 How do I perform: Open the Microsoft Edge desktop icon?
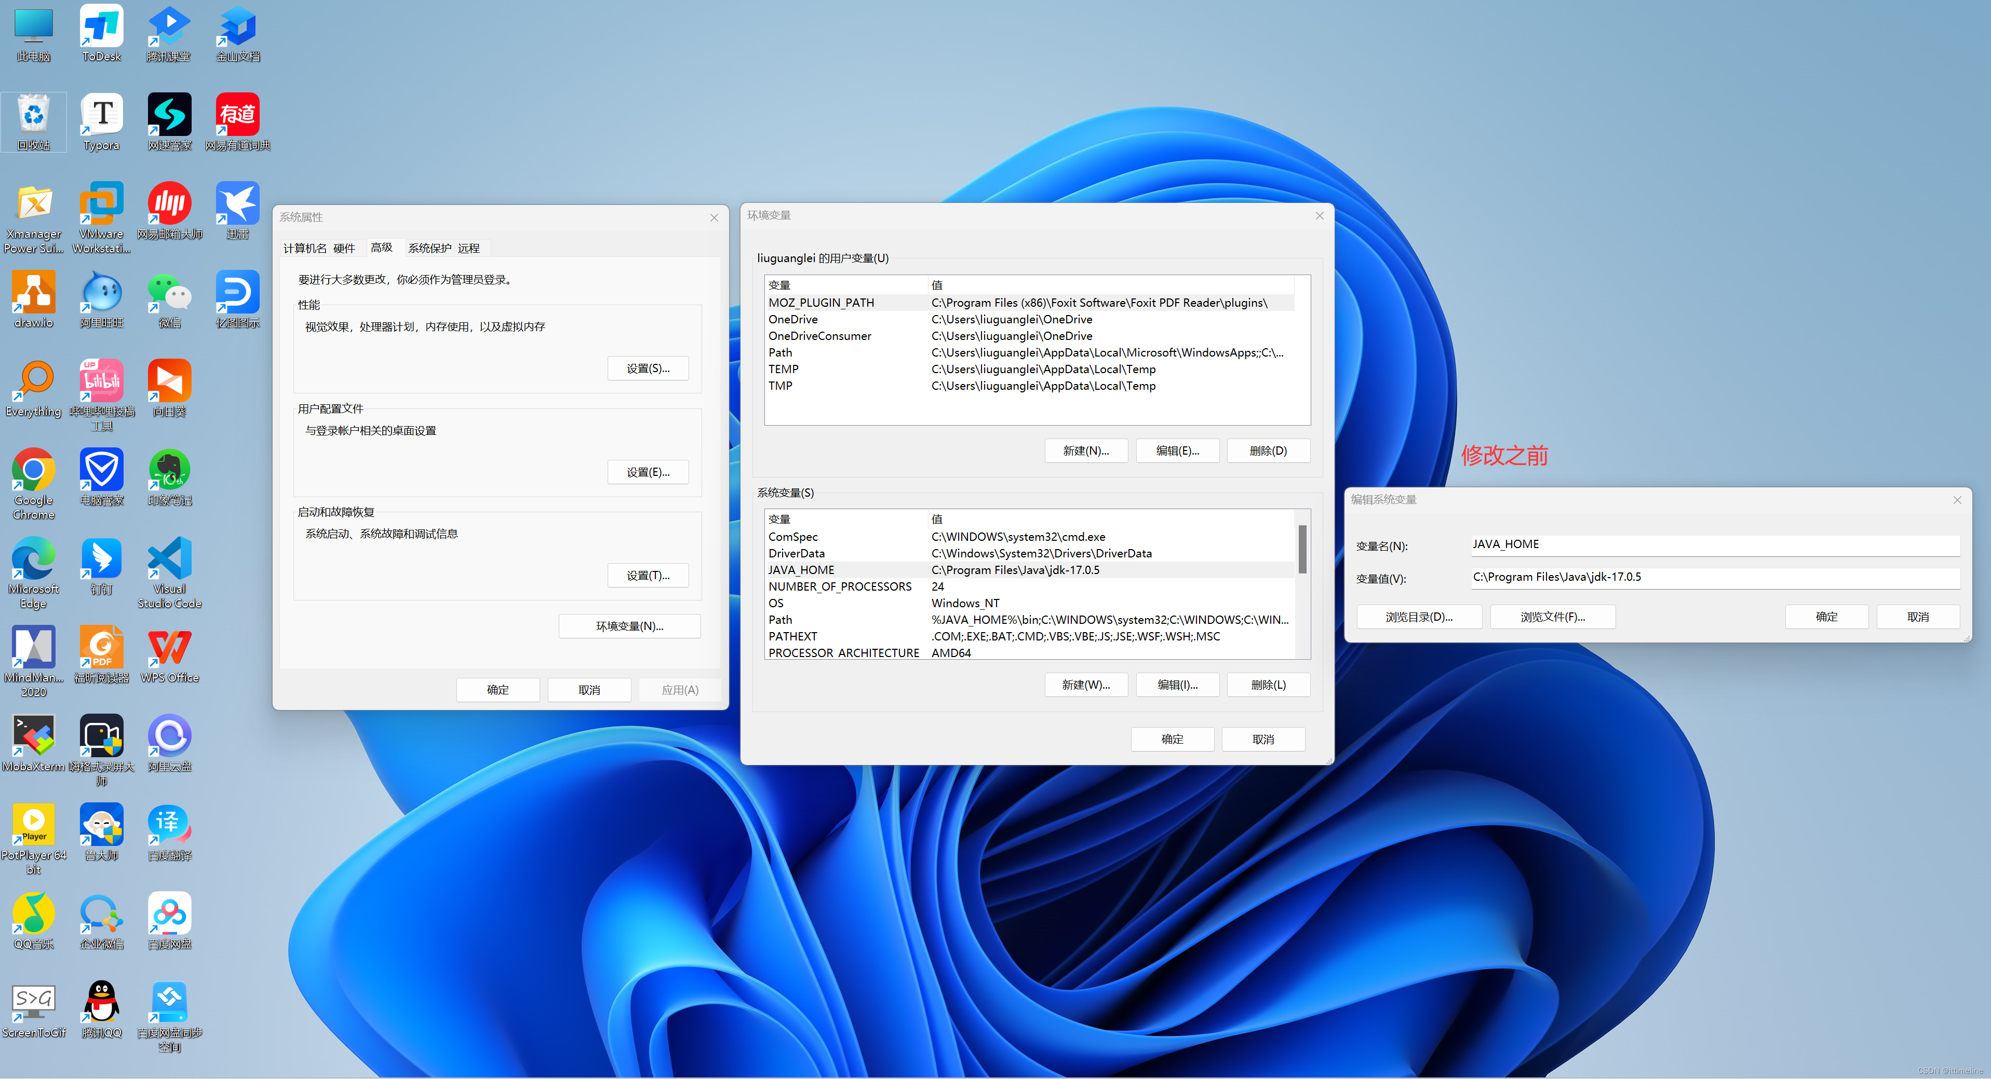33,574
